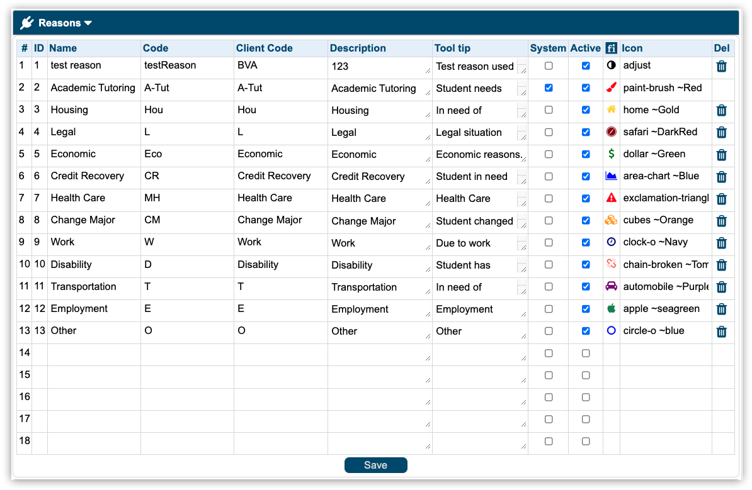The height and width of the screenshot is (490, 752).
Task: Click trash icon for Legal row
Action: (721, 133)
